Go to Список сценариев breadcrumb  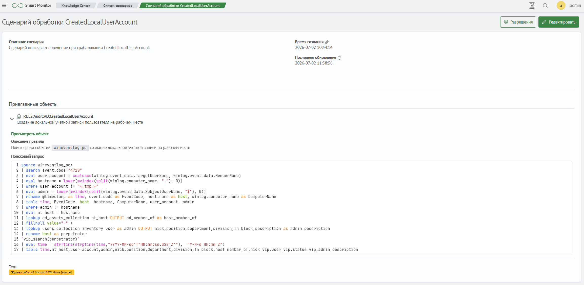click(118, 6)
